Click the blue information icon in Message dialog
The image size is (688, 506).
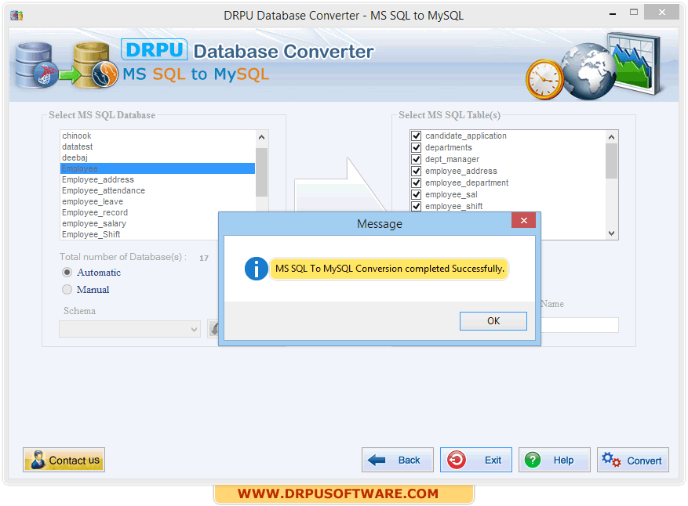coord(257,268)
